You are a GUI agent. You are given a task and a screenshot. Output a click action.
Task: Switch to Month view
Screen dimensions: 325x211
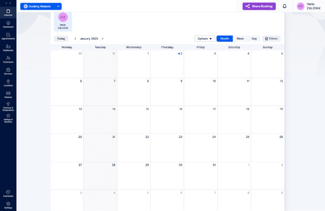pos(224,39)
